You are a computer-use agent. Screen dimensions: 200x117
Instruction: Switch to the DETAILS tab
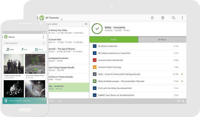(x=162, y=40)
